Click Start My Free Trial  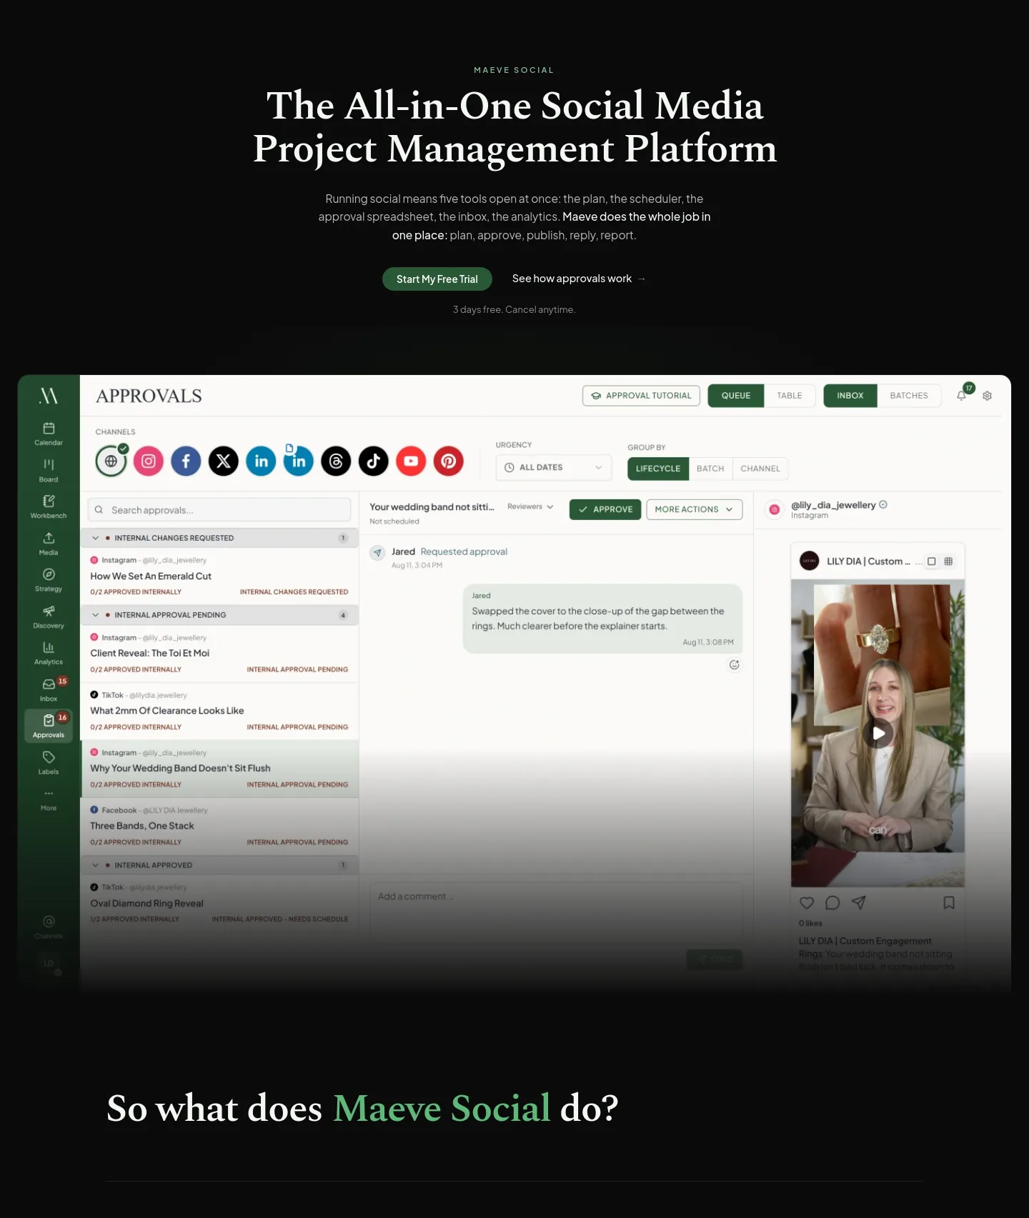click(437, 279)
